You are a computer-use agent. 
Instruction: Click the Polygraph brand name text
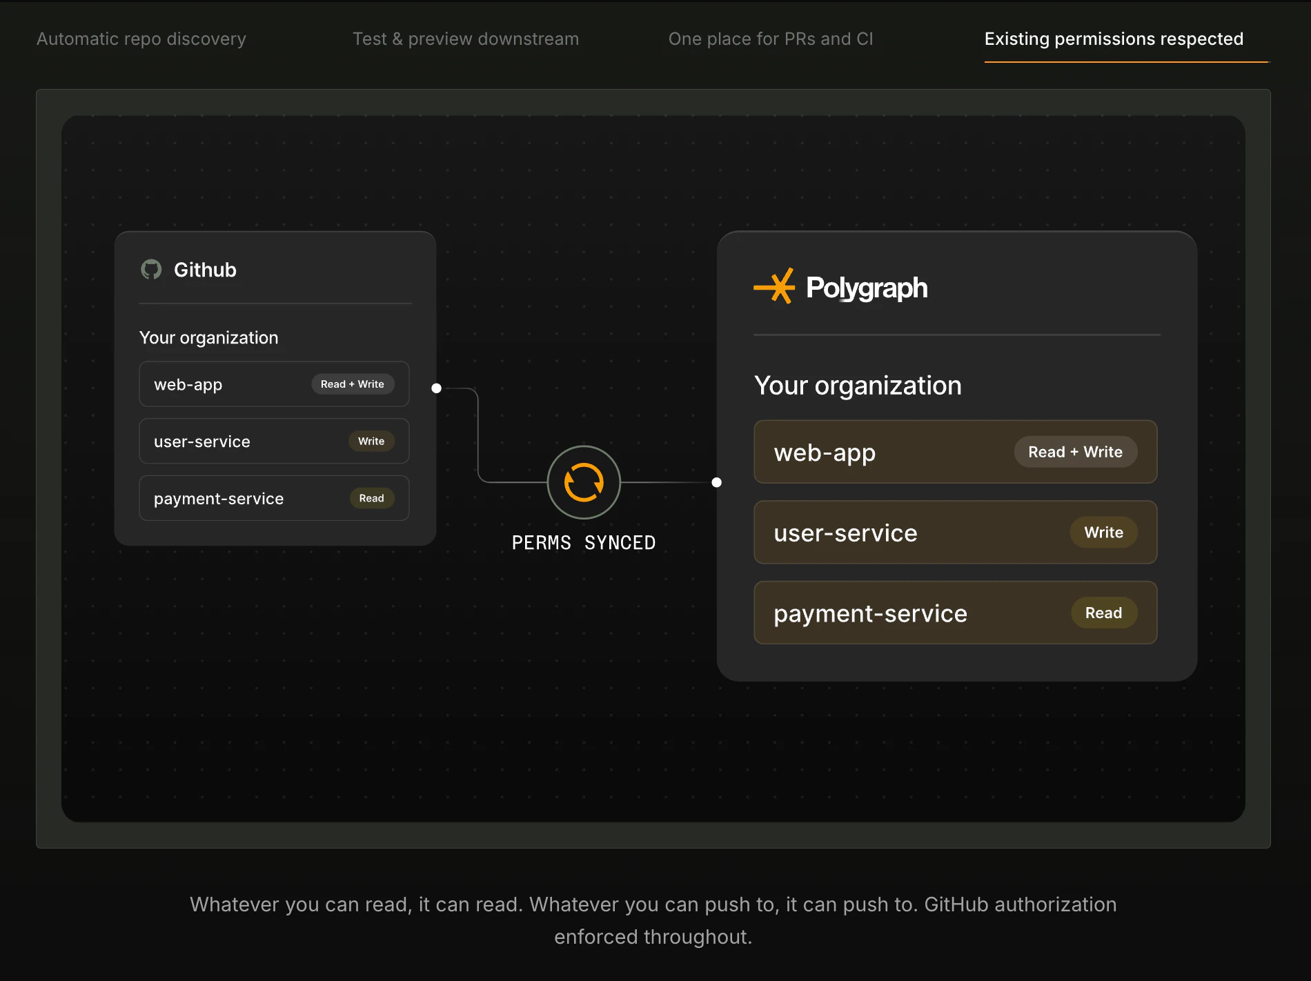(x=867, y=288)
